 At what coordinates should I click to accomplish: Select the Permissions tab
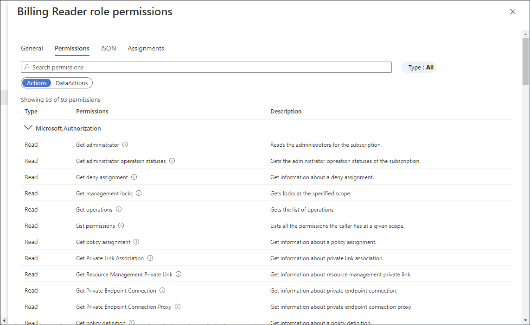click(x=72, y=48)
